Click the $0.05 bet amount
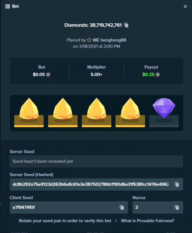This screenshot has height=233, width=192. click(x=39, y=75)
